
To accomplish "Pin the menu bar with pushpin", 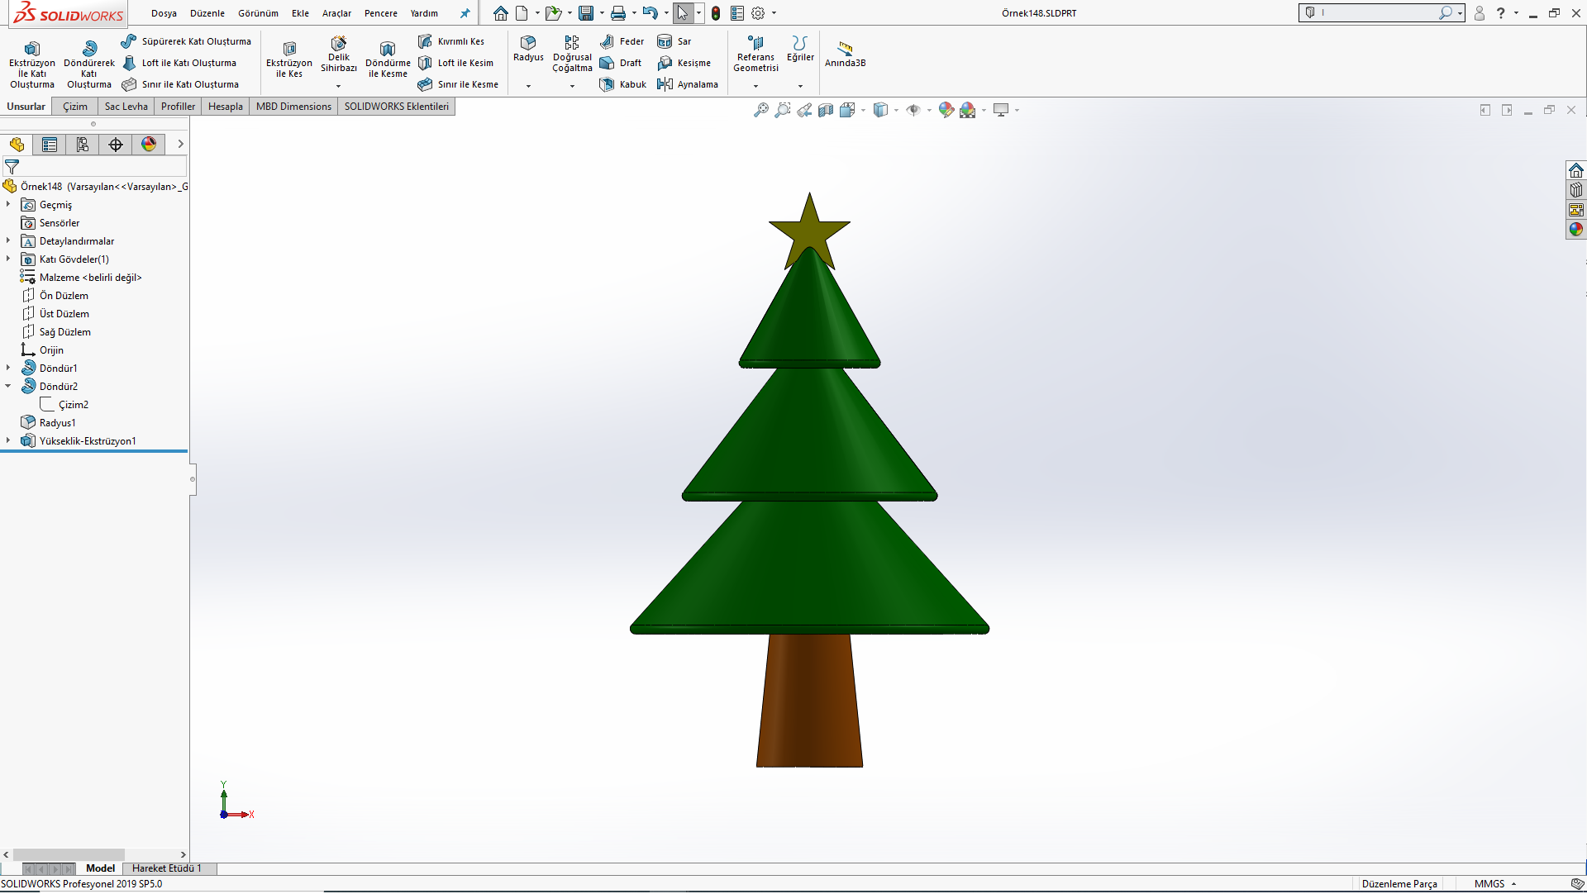I will tap(465, 13).
